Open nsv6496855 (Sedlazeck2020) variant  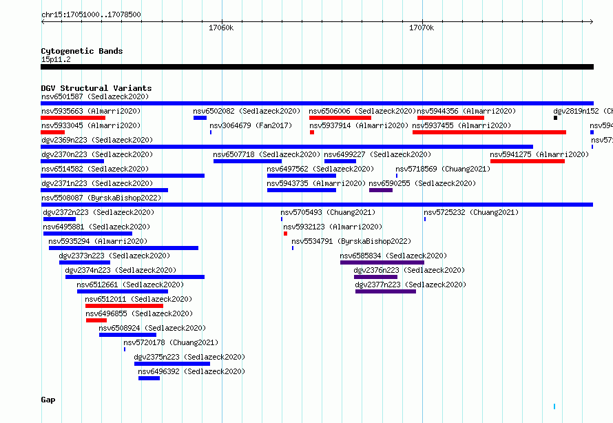point(140,313)
